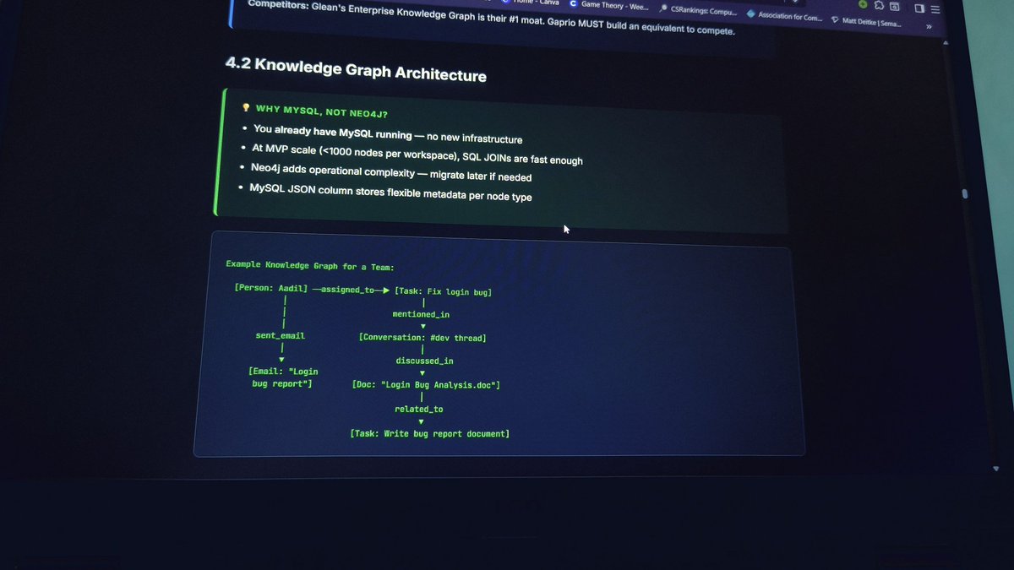Open the CSRankings bookmark
The width and height of the screenshot is (1014, 570).
698,10
